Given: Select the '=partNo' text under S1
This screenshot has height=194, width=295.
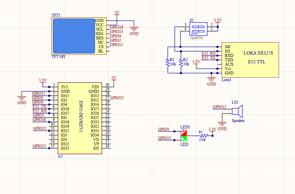Looking at the screenshot, I should (196, 38).
